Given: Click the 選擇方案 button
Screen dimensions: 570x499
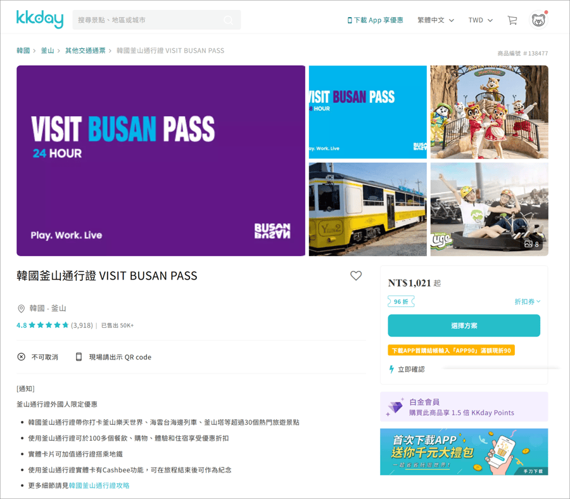Looking at the screenshot, I should (464, 325).
